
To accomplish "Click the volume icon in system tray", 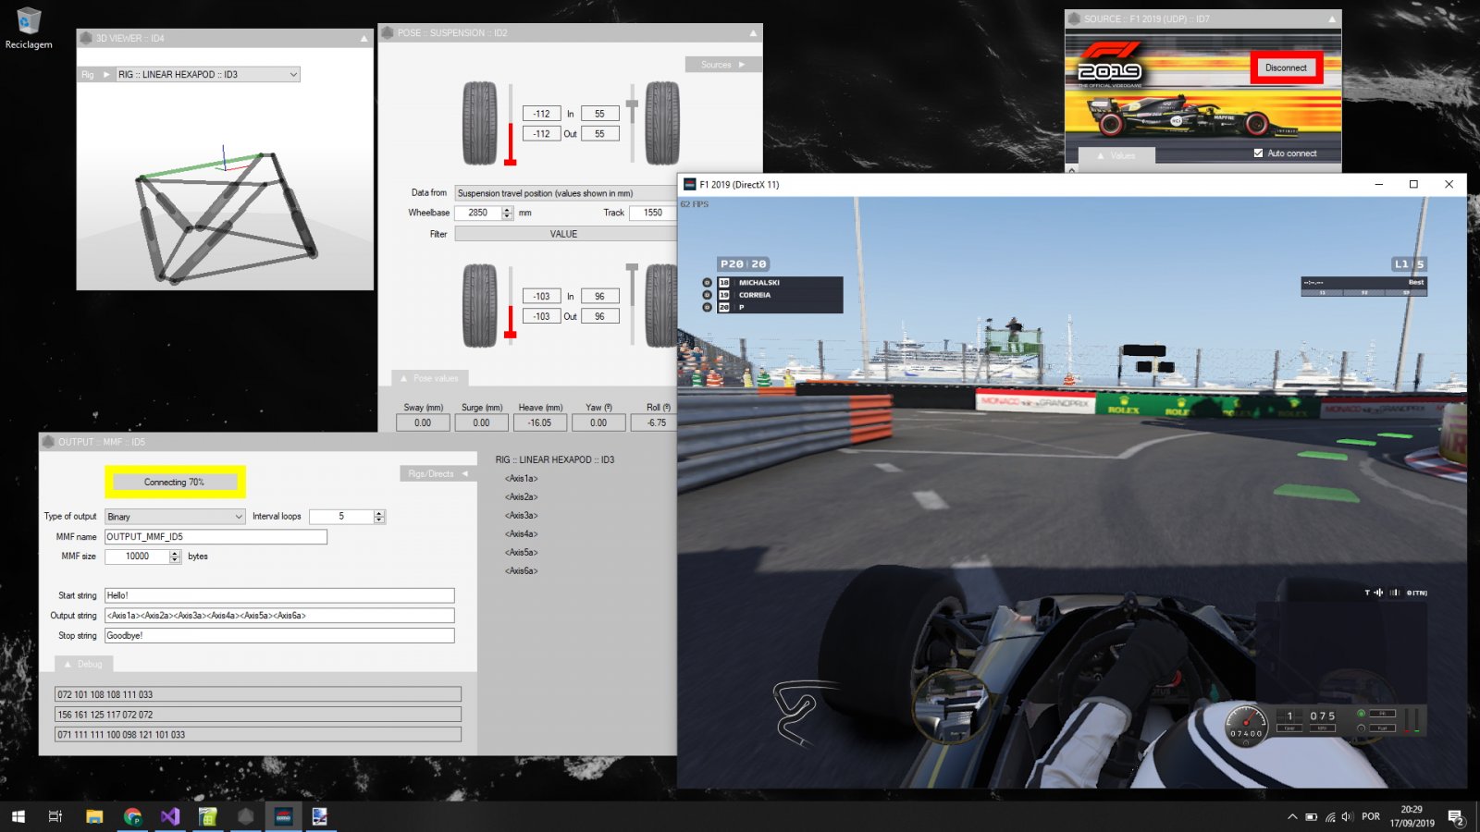I will (x=1347, y=817).
